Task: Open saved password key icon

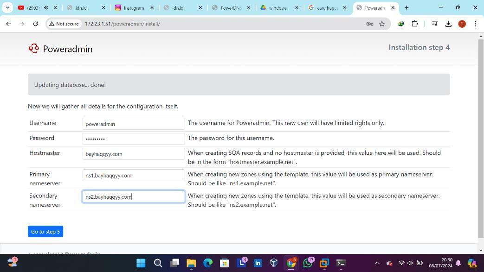Action: (x=369, y=24)
